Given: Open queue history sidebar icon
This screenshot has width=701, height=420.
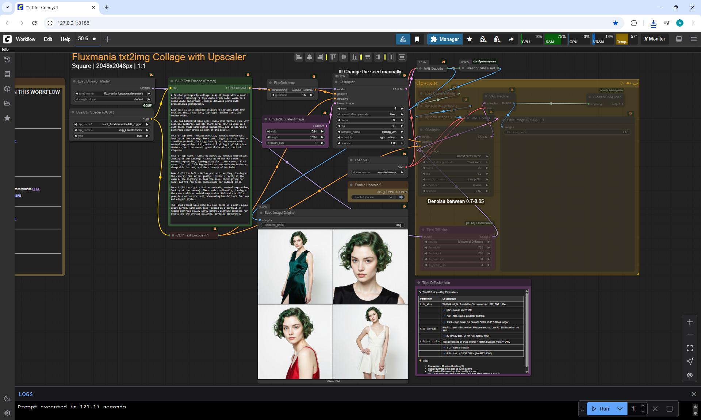Looking at the screenshot, I should [7, 59].
